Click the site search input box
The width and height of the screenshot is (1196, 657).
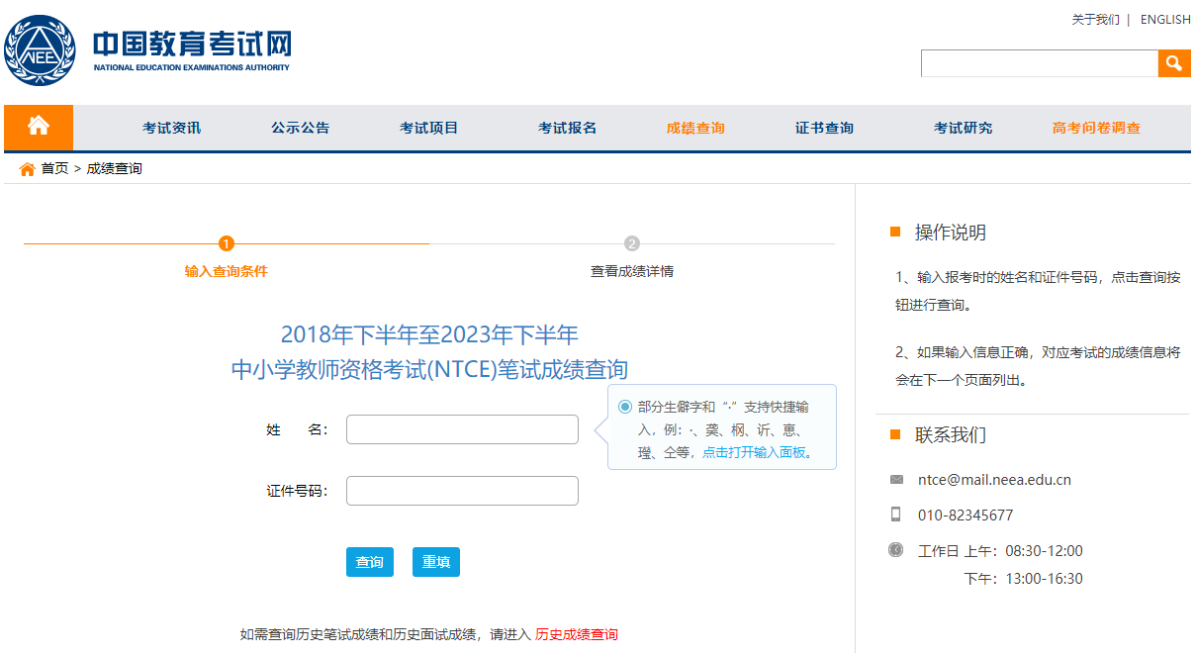[1039, 62]
